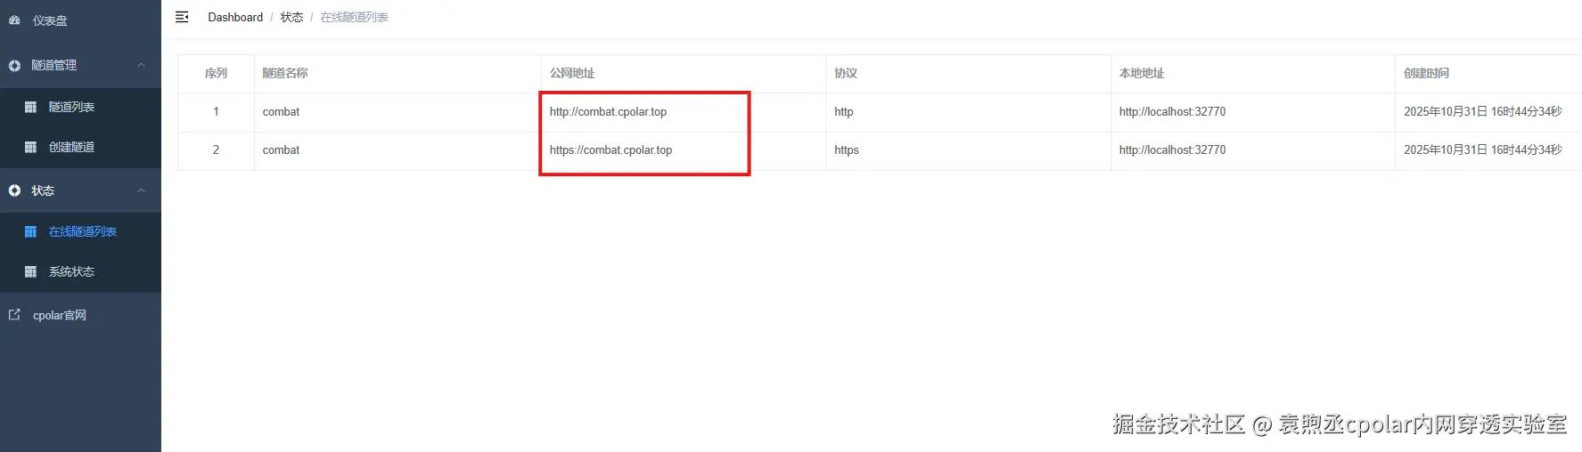Screen dimensions: 1582x452
Task: Click the table icon beside 隧道列表
Action: (x=30, y=107)
